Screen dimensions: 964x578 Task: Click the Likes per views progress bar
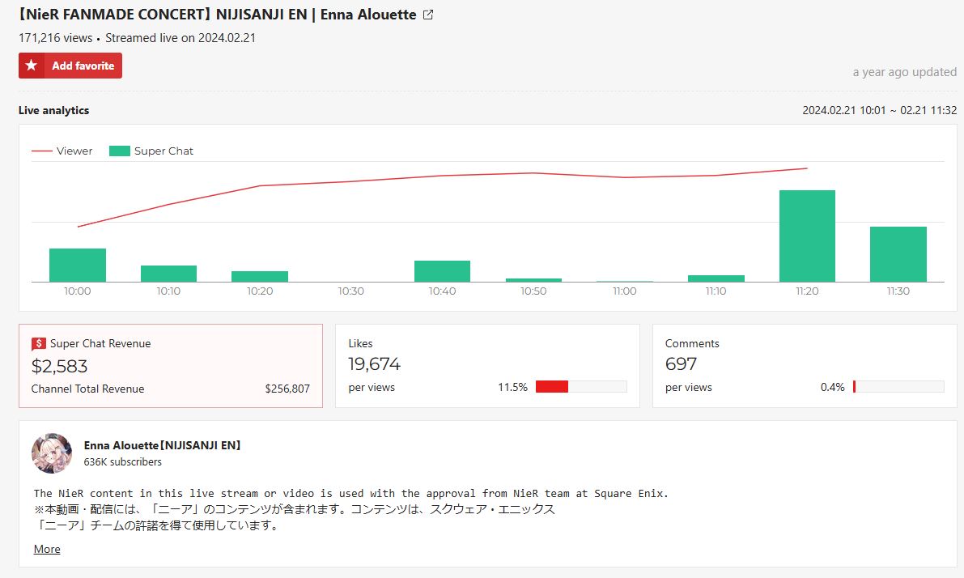tap(581, 387)
